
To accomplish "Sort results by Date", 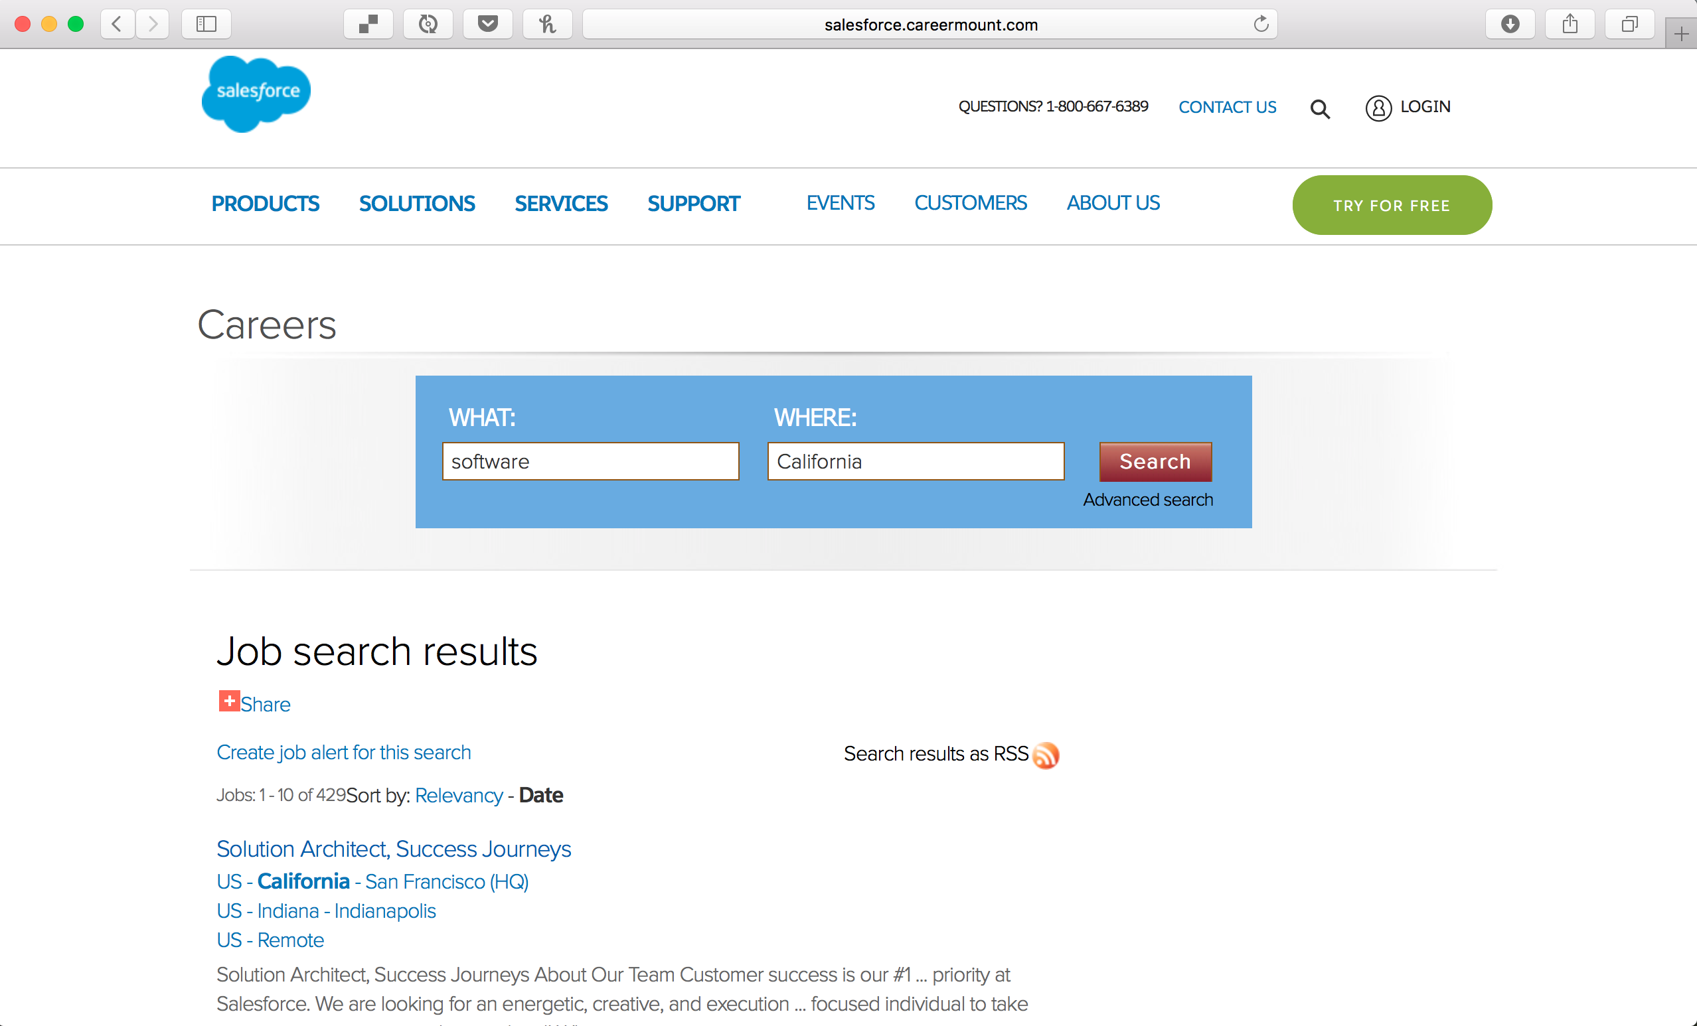I will [x=540, y=795].
